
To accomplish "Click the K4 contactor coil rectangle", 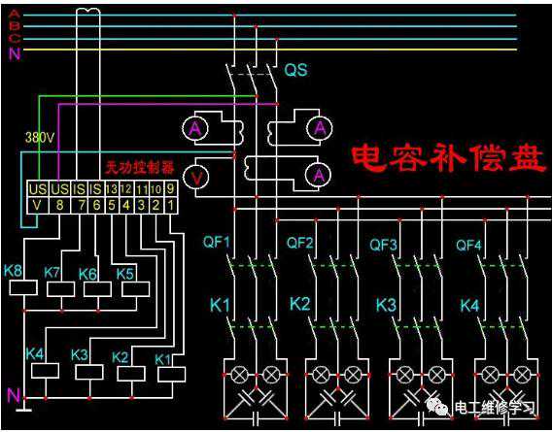I will click(x=45, y=370).
